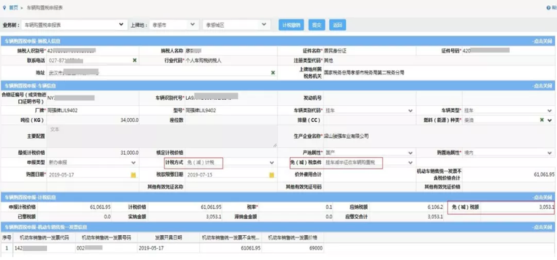Click the 型号 field showing 同强牌LJL9402

tap(231, 110)
